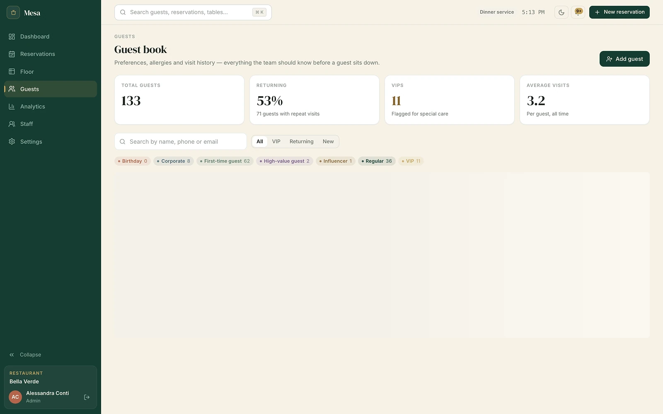Open the Analytics chart page
This screenshot has width=663, height=414.
[x=51, y=106]
